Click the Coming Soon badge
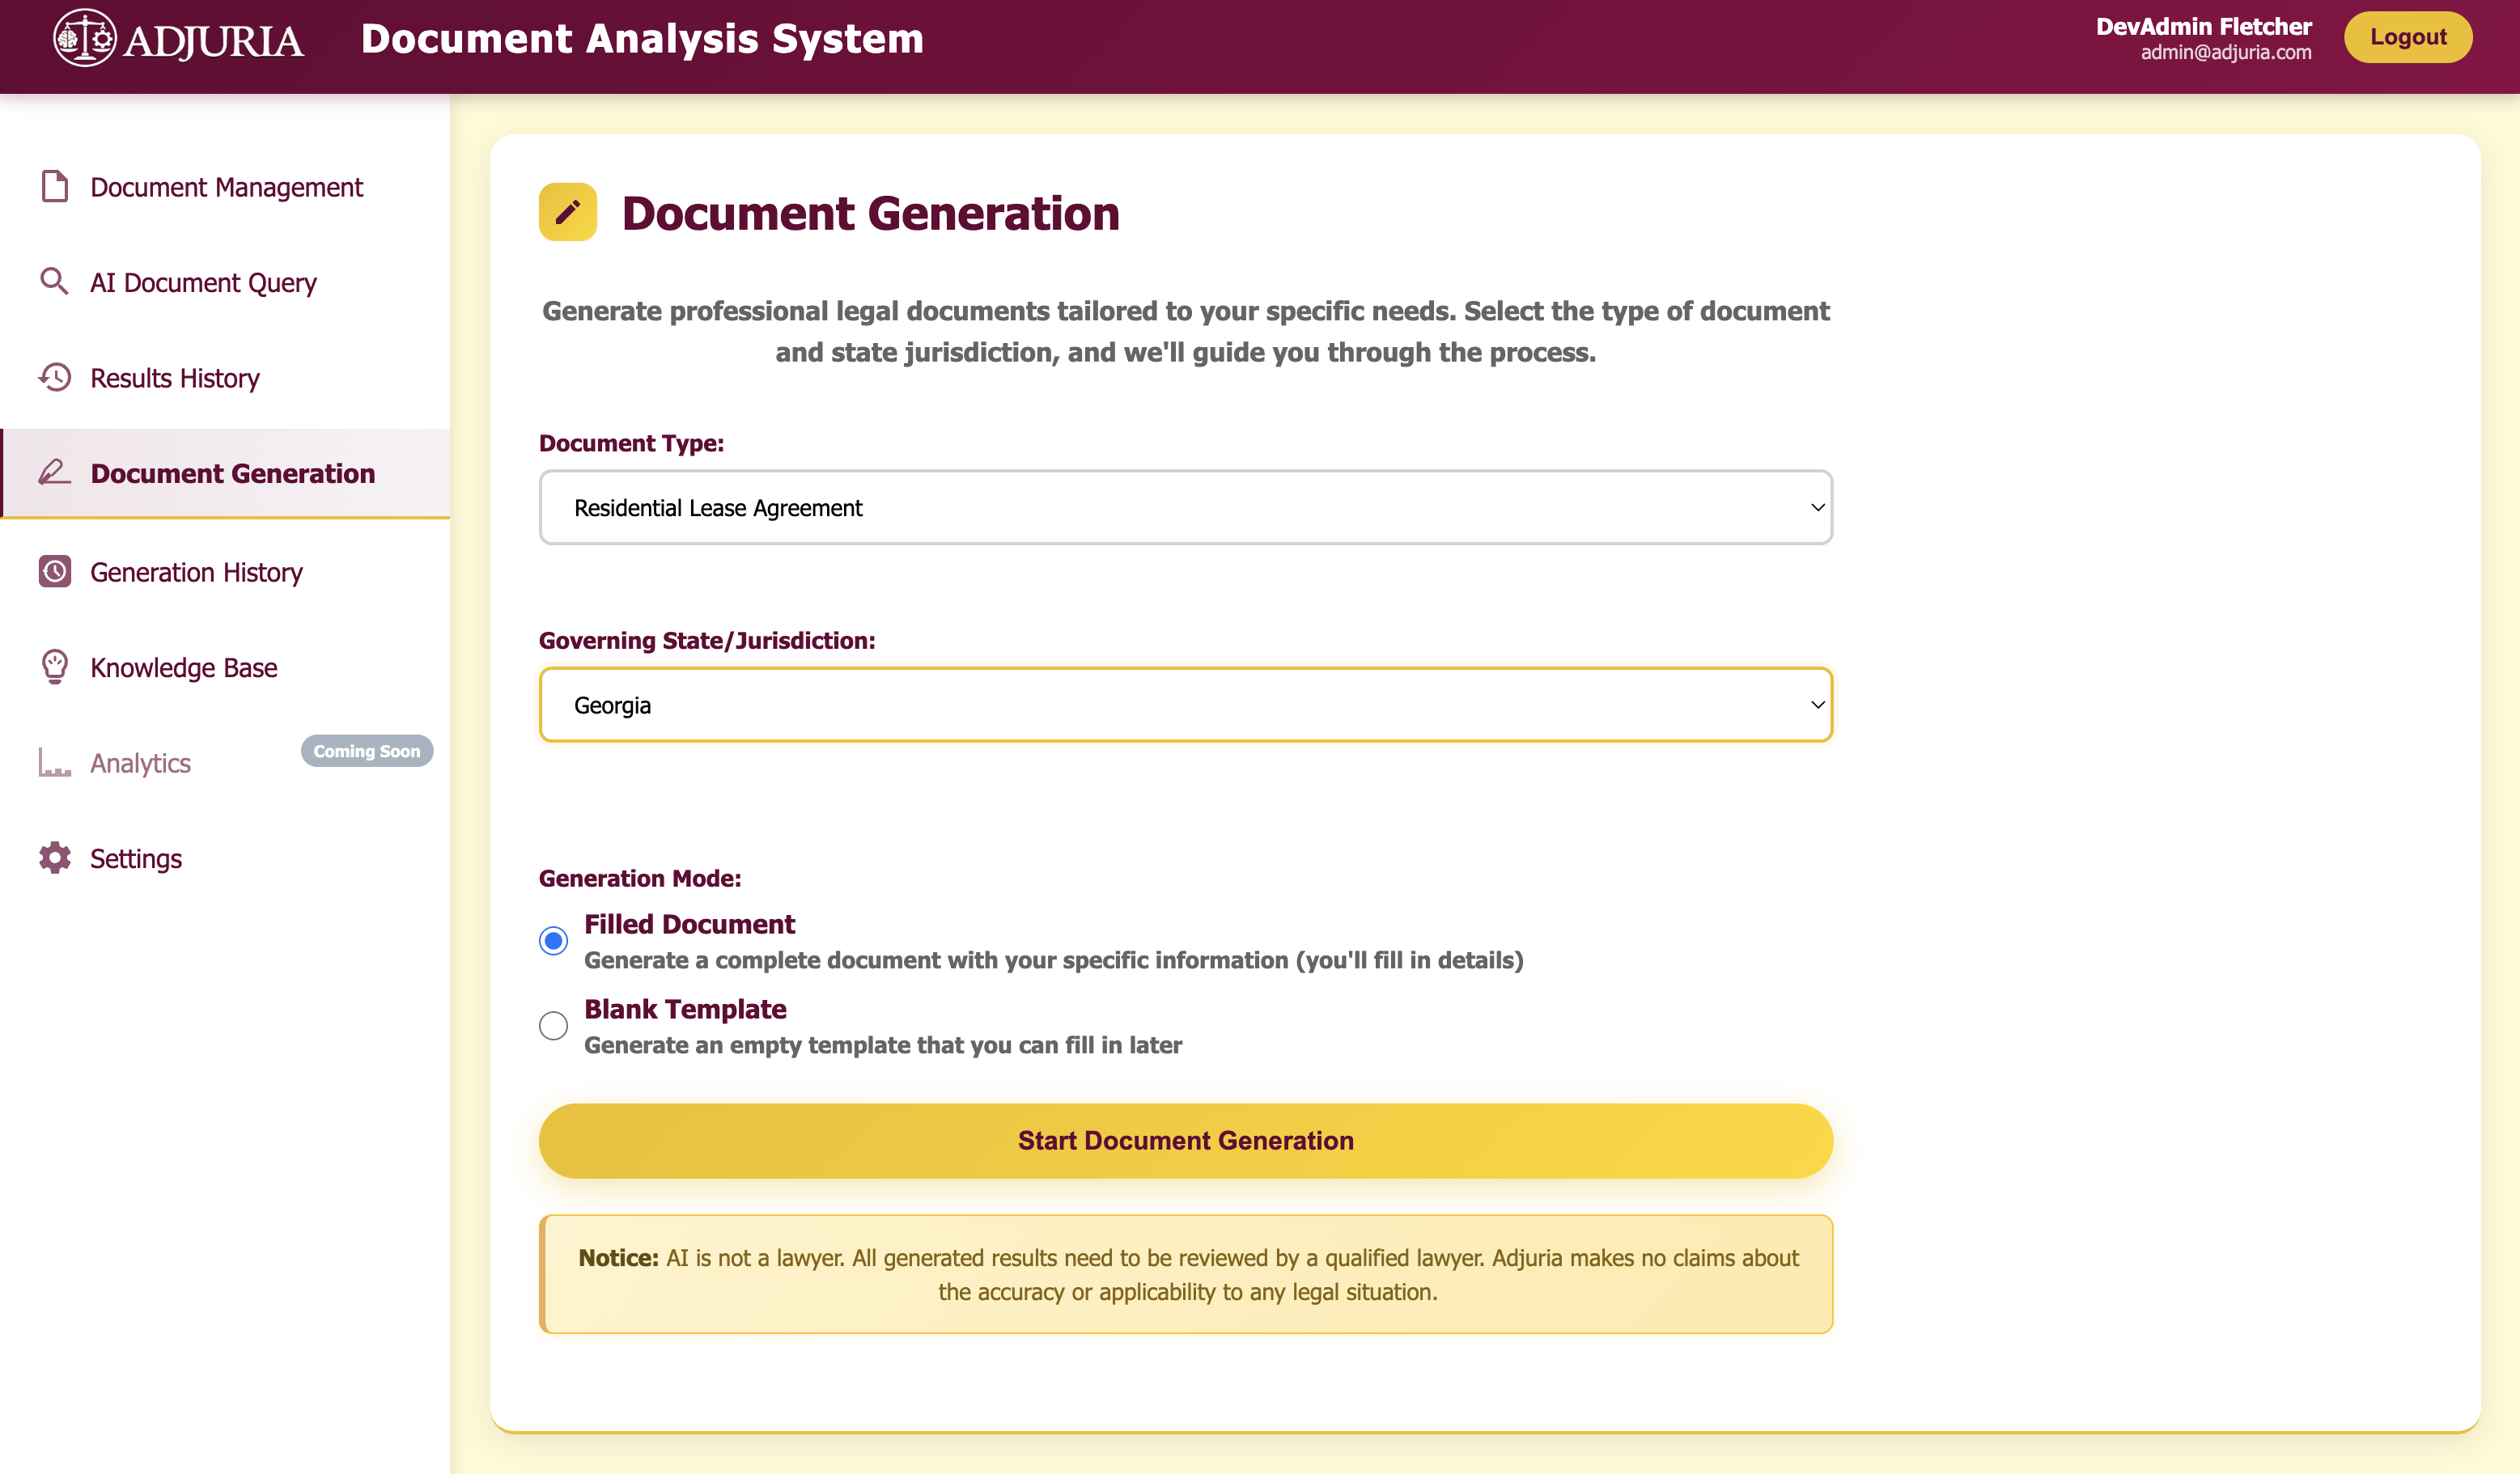 click(367, 751)
